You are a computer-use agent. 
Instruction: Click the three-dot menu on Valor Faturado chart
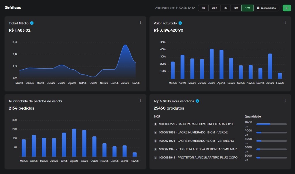[285, 22]
